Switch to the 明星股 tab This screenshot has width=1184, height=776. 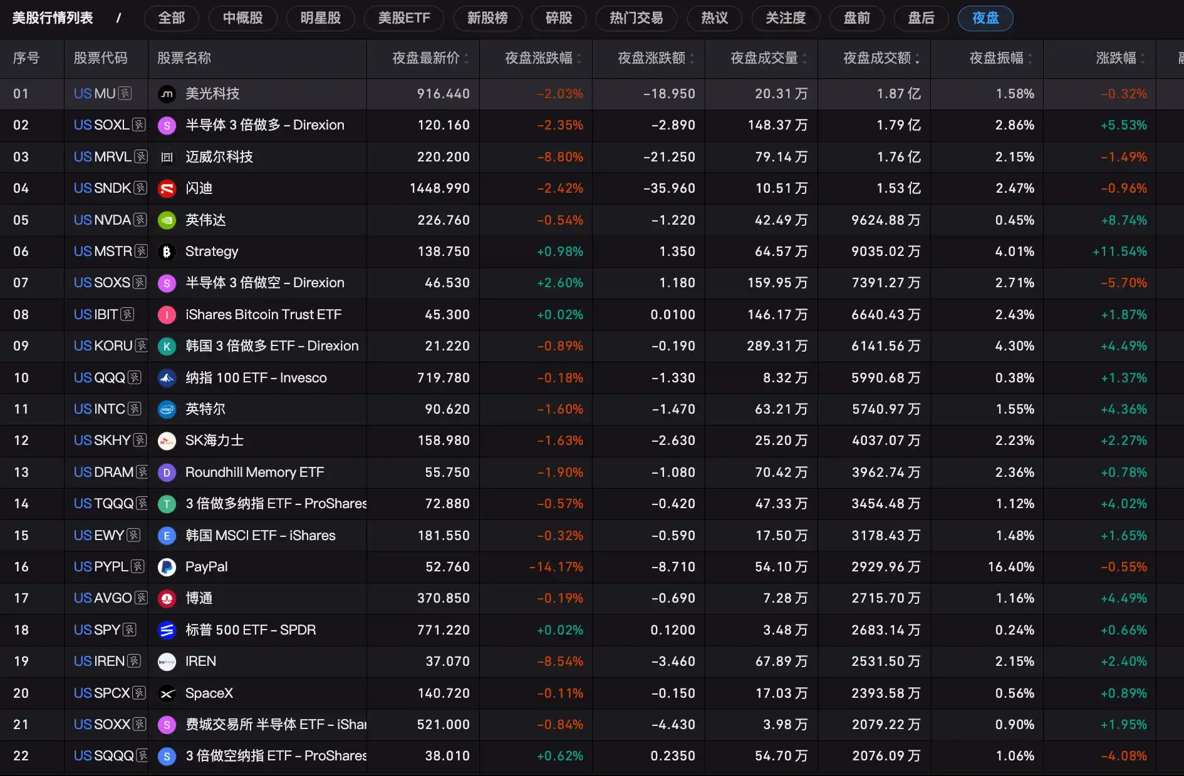tap(321, 18)
